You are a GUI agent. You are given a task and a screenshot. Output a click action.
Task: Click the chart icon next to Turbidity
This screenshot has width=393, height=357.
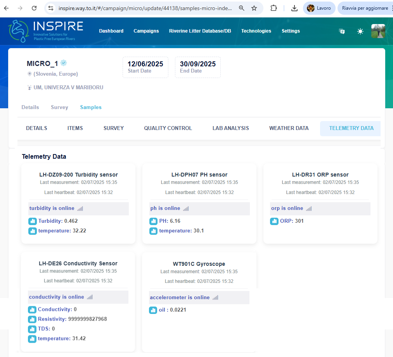(33, 221)
